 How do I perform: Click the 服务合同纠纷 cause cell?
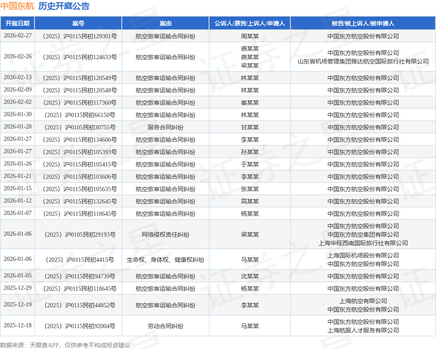(x=166, y=127)
